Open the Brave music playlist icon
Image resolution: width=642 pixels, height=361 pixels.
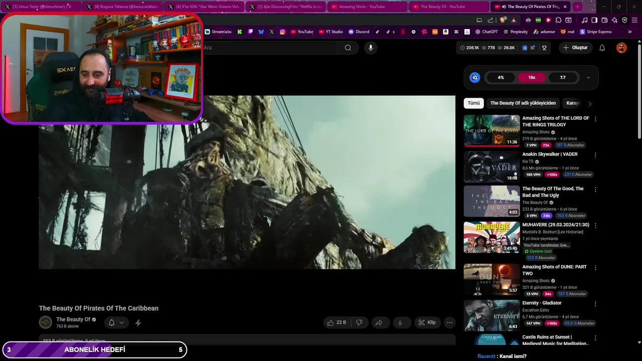click(584, 20)
